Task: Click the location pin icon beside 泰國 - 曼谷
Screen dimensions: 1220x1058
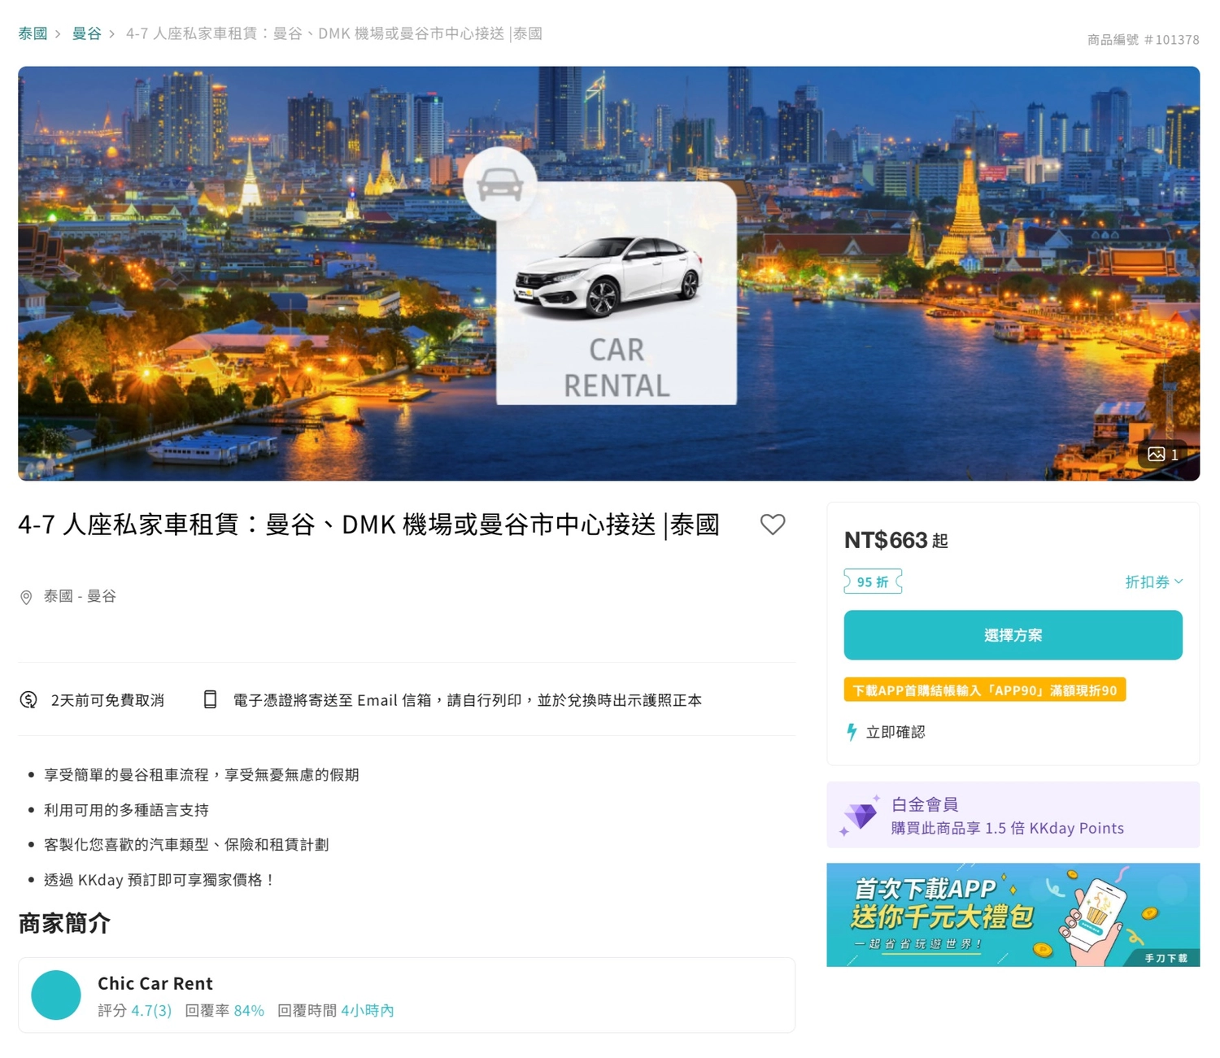Action: [27, 596]
